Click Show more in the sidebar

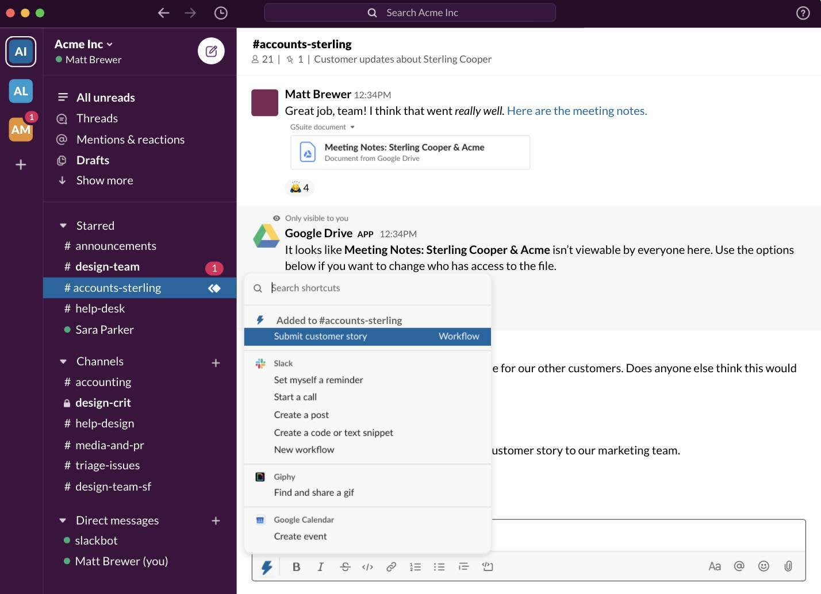point(104,180)
